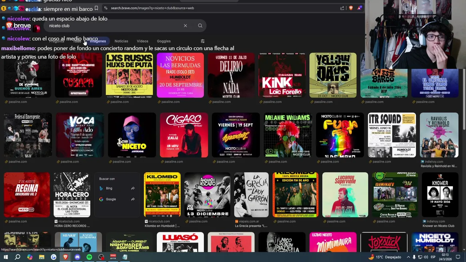466x262 pixels.
Task: Switch to the Videos tab
Action: (x=142, y=41)
